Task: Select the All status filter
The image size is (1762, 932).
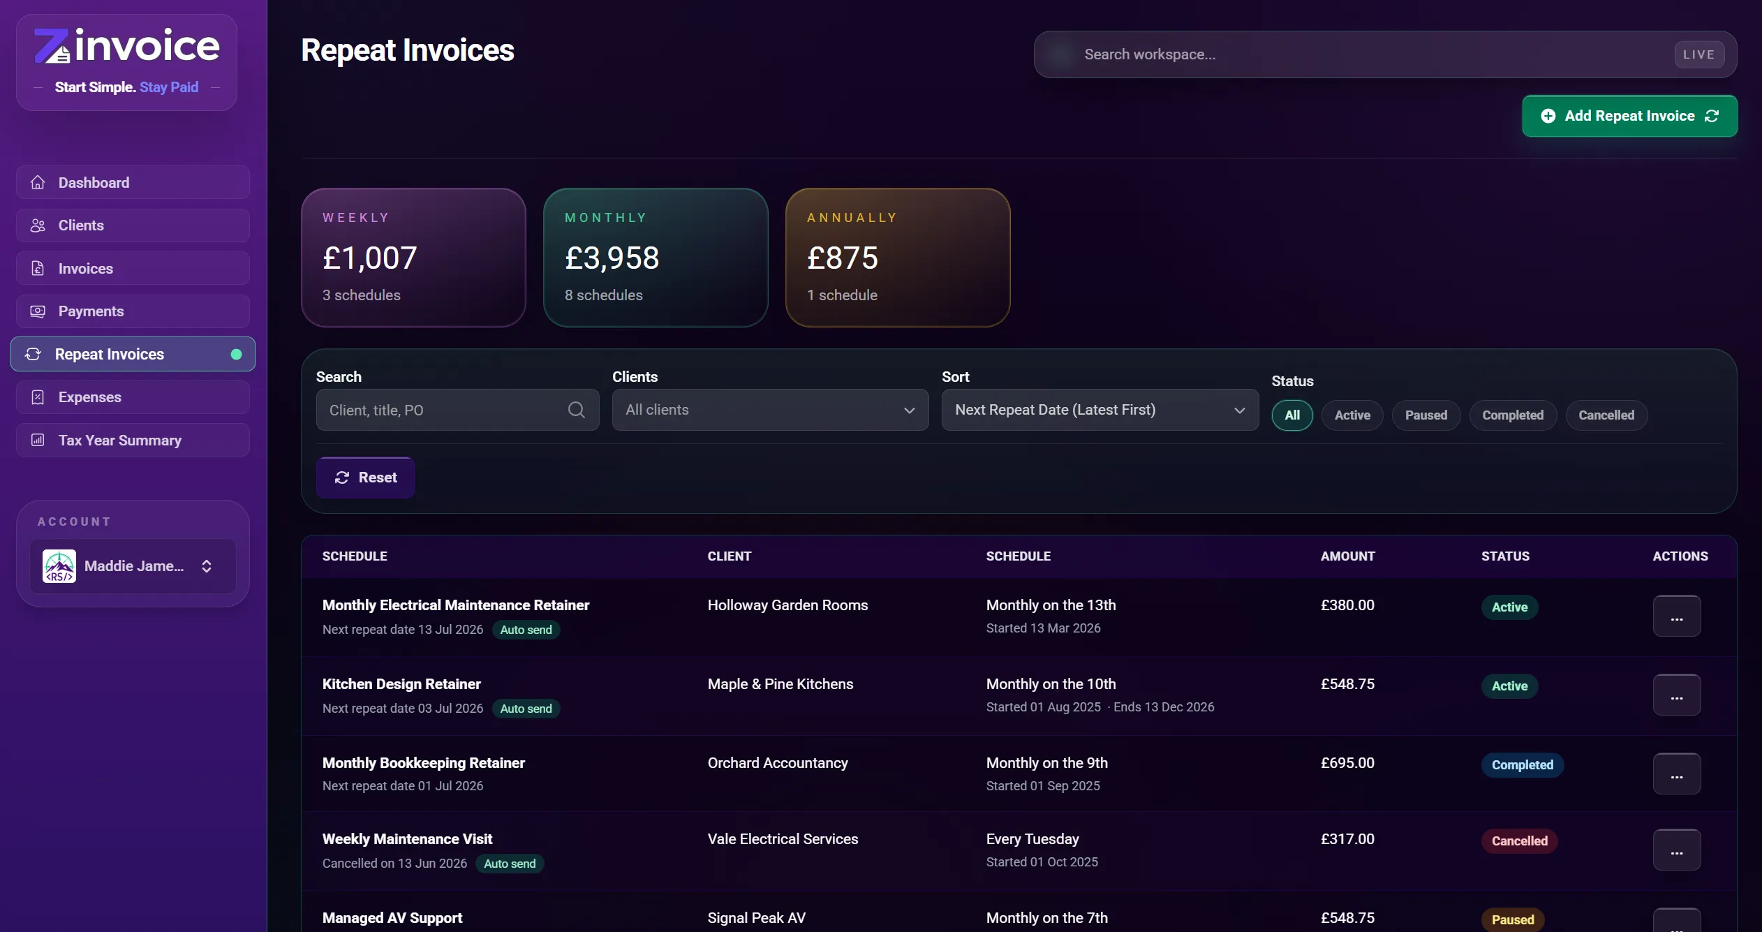Action: [x=1292, y=415]
